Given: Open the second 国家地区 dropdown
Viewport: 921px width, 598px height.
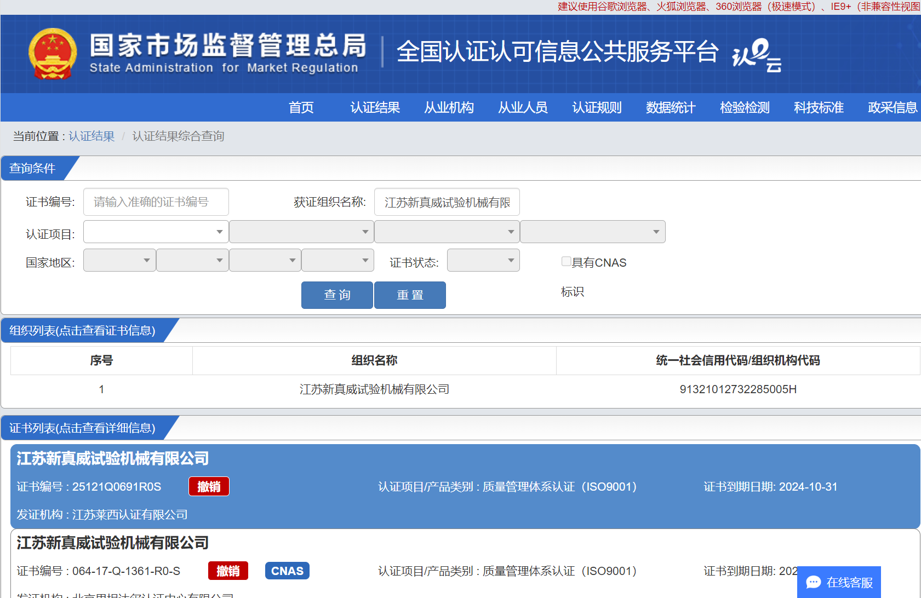Looking at the screenshot, I should 192,260.
